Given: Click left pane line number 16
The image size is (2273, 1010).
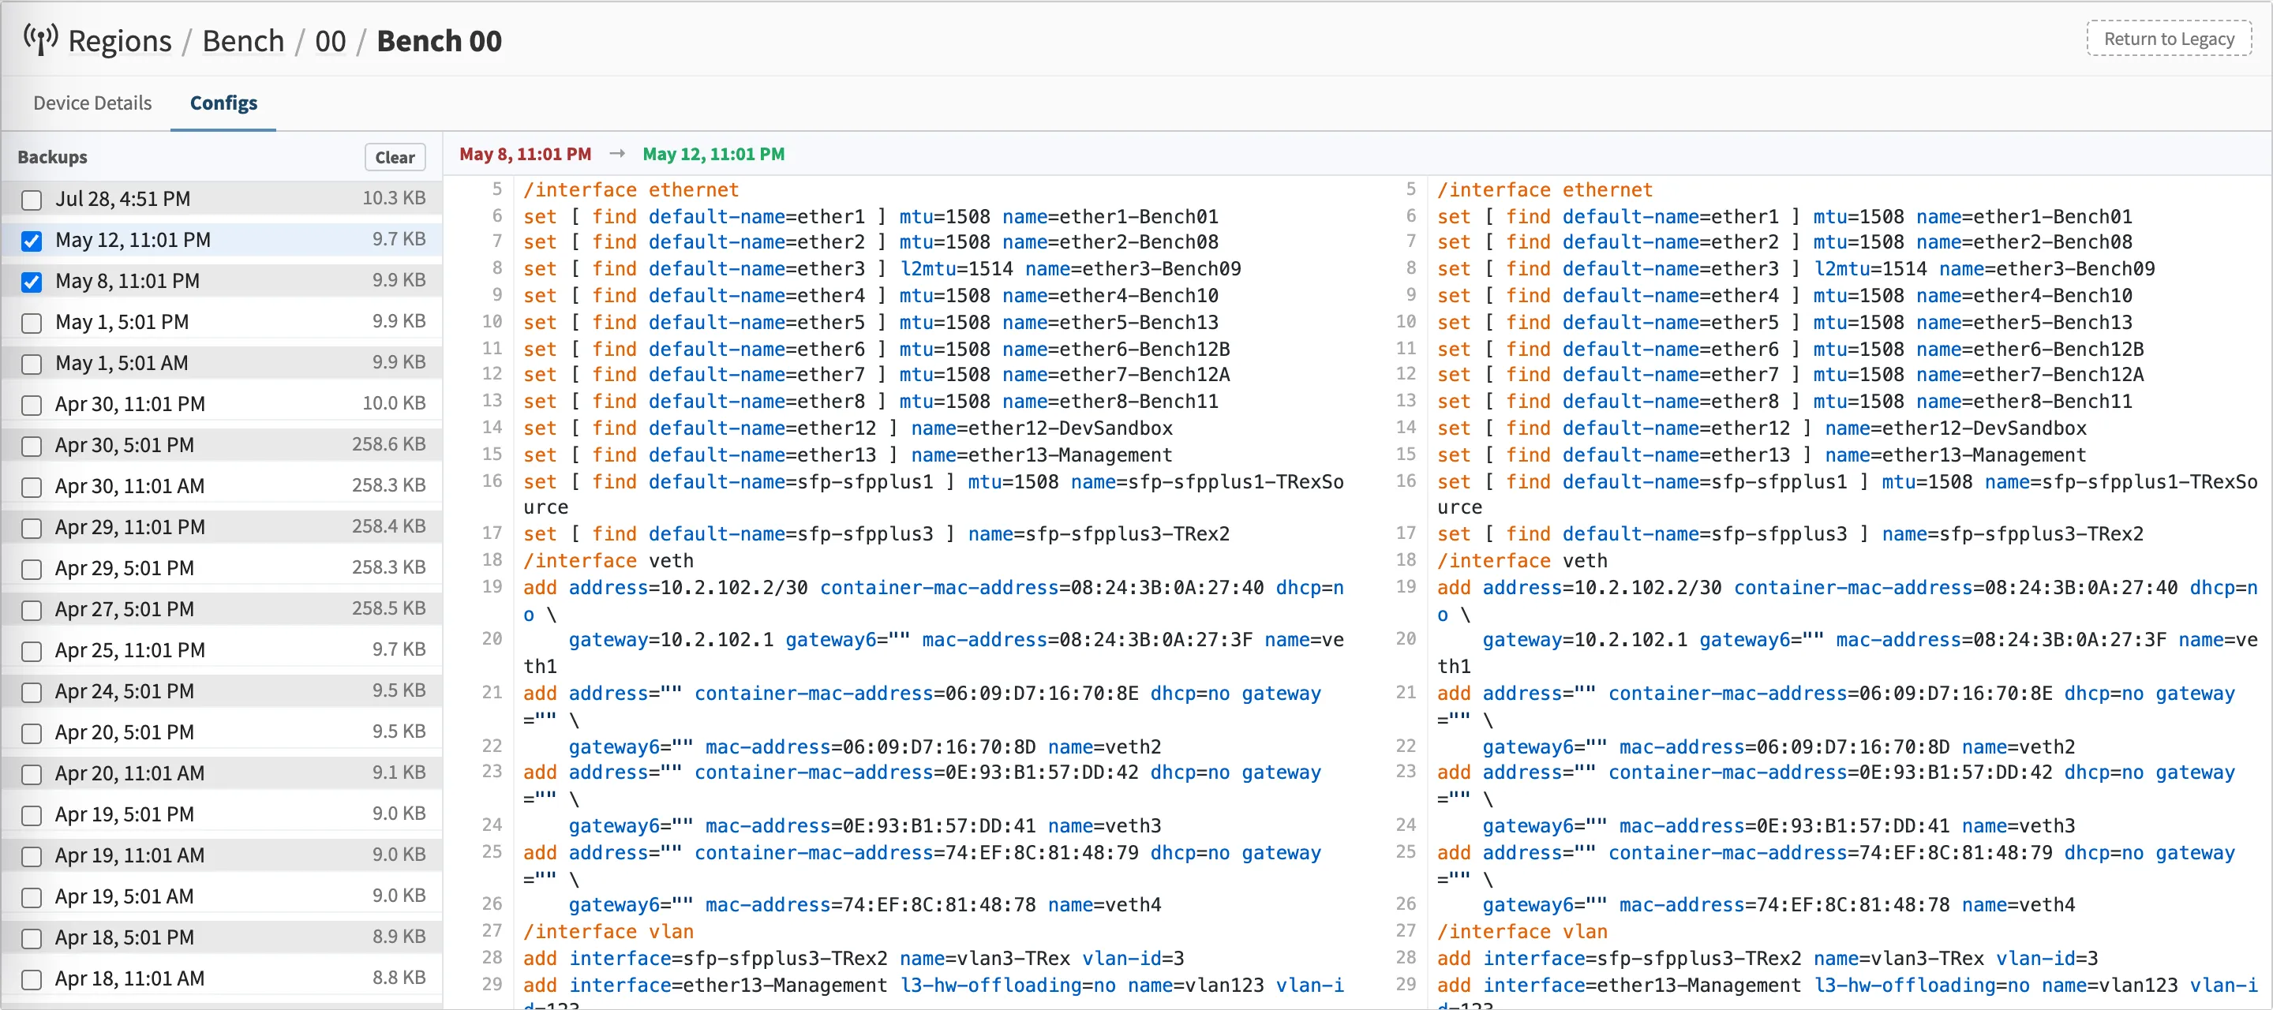Looking at the screenshot, I should coord(492,481).
